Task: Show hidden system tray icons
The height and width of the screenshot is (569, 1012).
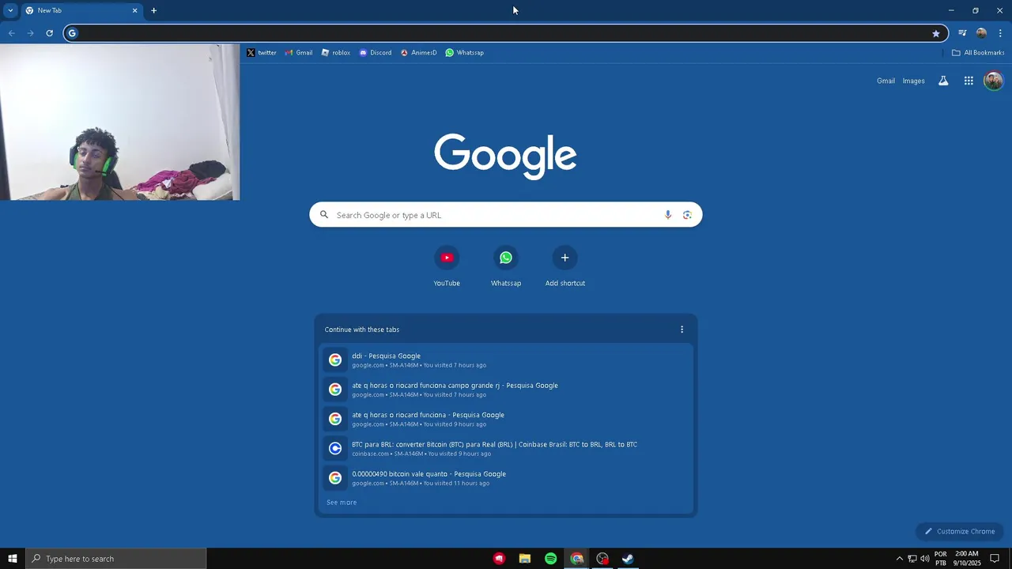Action: [899, 559]
